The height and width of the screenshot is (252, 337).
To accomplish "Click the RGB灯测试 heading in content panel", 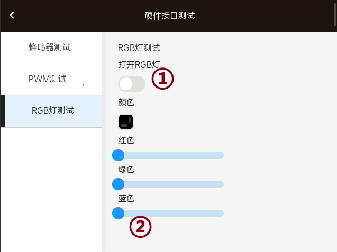I will 139,48.
